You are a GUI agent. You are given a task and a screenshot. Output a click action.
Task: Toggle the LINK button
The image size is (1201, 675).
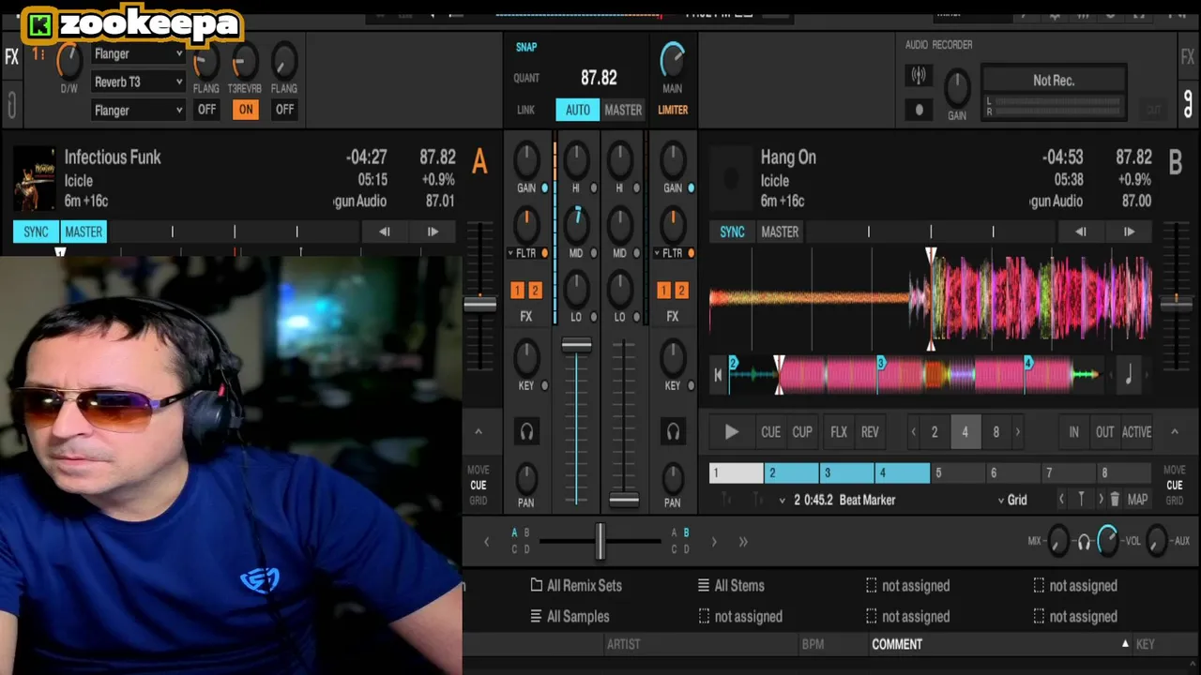tap(525, 110)
